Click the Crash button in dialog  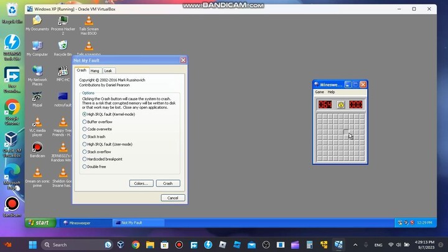point(168,184)
